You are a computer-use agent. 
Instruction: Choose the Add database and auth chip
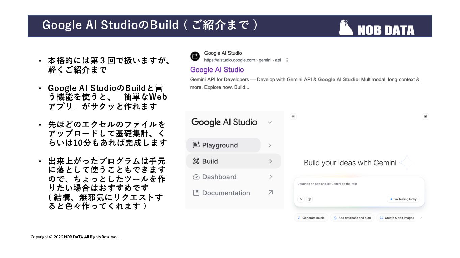[x=352, y=218]
